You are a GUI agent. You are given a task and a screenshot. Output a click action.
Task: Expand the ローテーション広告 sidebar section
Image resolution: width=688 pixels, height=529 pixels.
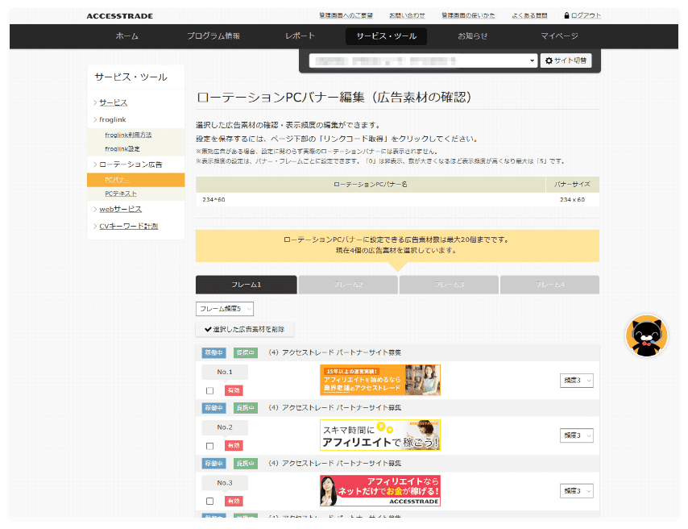coord(131,165)
